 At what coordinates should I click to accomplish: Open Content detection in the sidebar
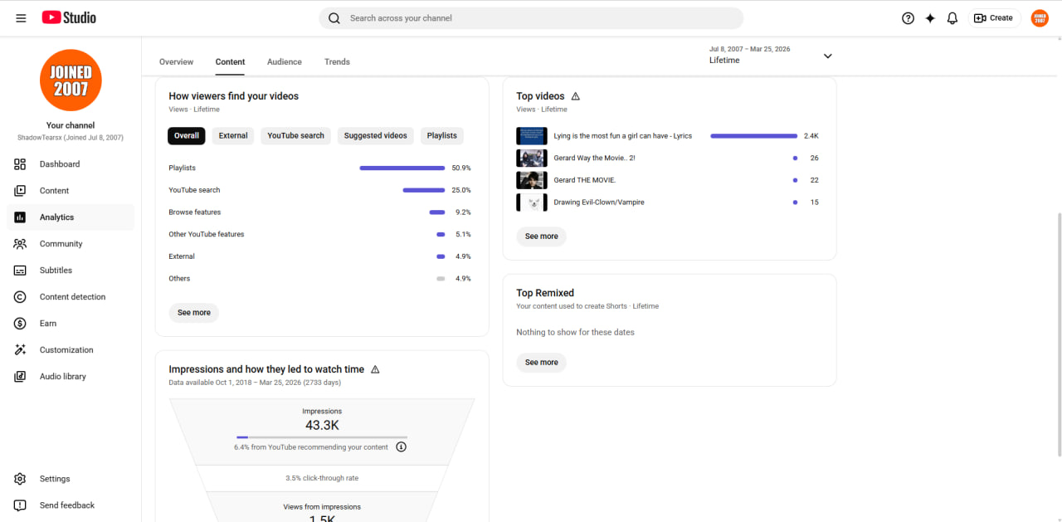coord(71,297)
